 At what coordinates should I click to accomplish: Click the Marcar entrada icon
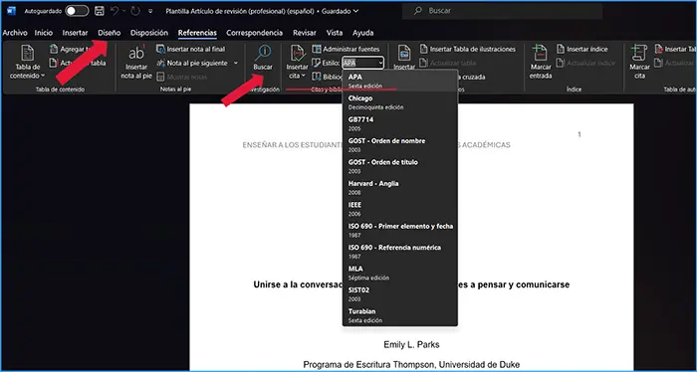pyautogui.click(x=540, y=54)
